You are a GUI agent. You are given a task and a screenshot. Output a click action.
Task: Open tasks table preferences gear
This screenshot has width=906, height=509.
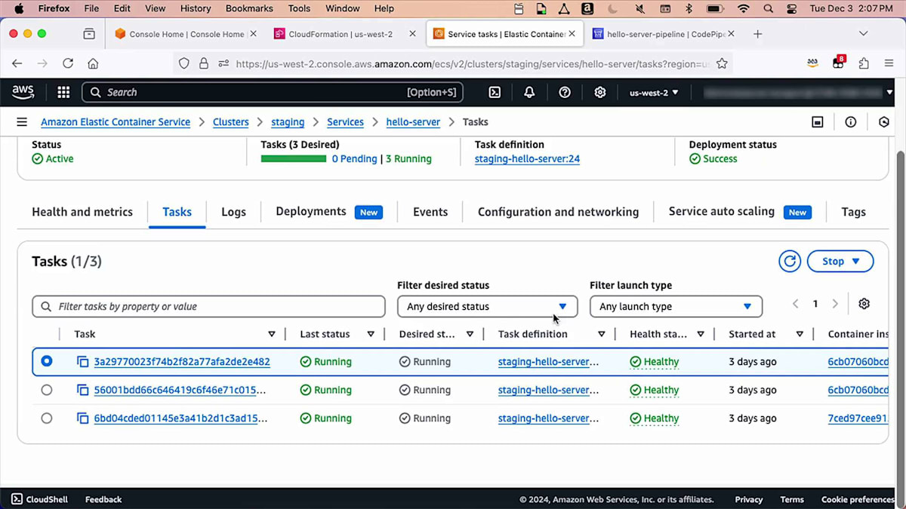click(x=864, y=304)
